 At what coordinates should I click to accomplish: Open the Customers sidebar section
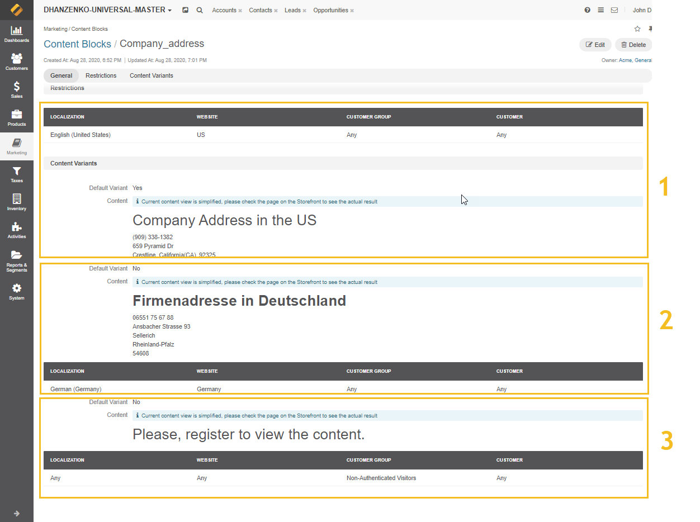point(17,61)
